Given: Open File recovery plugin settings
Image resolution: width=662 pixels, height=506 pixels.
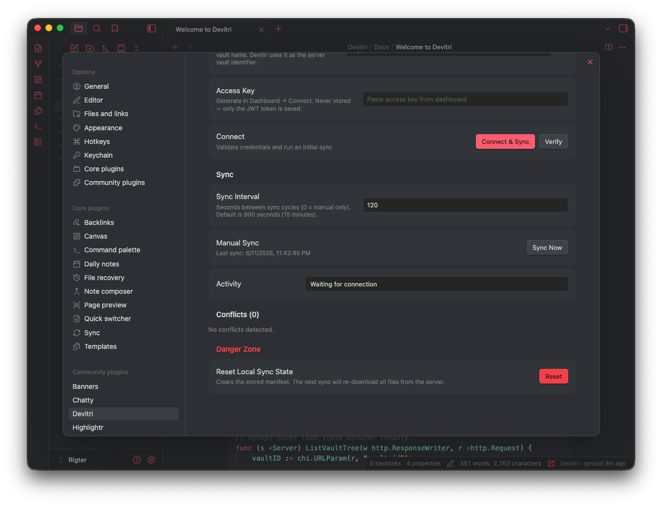Looking at the screenshot, I should click(x=124, y=278).
